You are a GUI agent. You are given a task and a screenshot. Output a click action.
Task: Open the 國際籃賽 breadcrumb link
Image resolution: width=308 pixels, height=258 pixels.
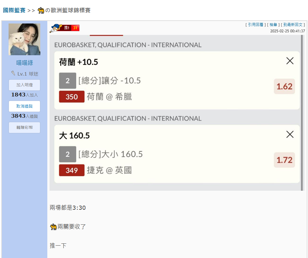(14, 10)
